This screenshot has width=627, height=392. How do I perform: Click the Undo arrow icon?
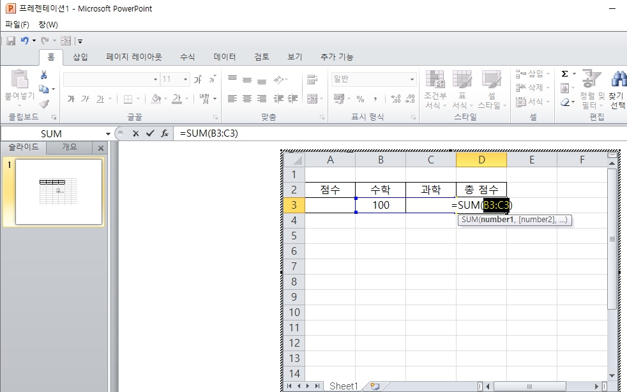[25, 40]
